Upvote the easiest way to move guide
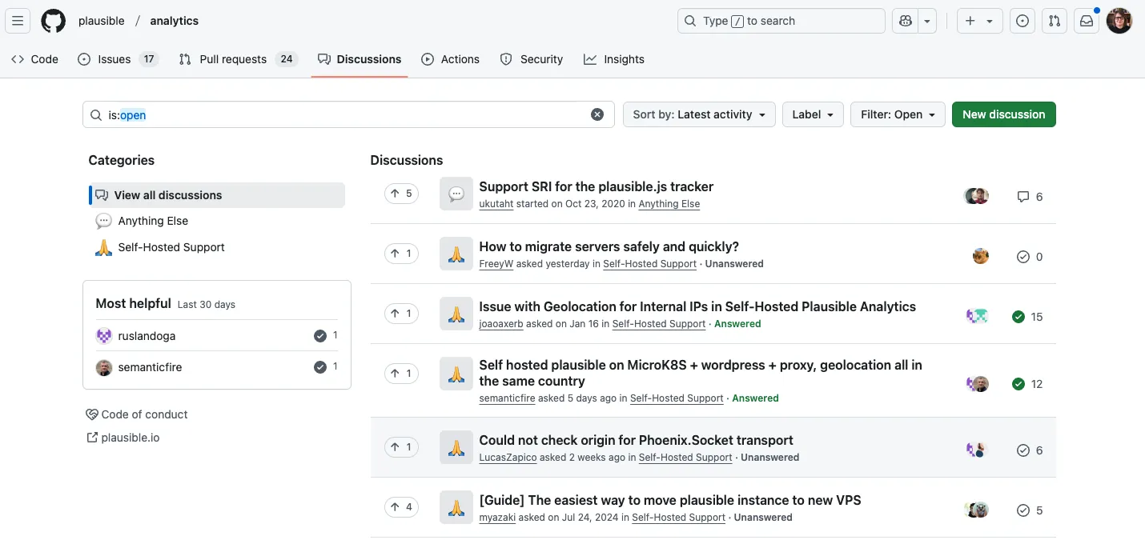The height and width of the screenshot is (540, 1145). (401, 507)
